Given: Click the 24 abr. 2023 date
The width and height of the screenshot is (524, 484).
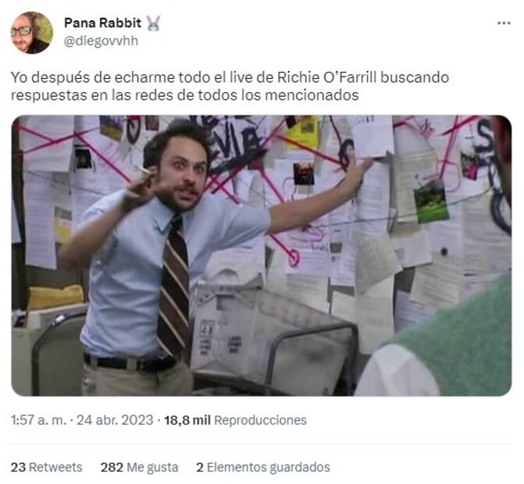Looking at the screenshot, I should (x=115, y=420).
